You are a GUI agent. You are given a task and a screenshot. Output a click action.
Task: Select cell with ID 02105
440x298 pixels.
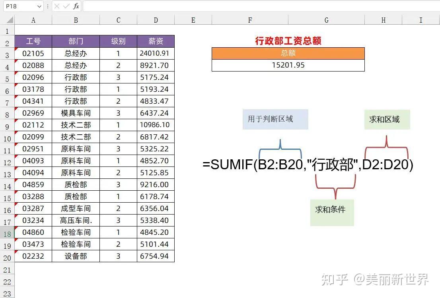coord(33,53)
